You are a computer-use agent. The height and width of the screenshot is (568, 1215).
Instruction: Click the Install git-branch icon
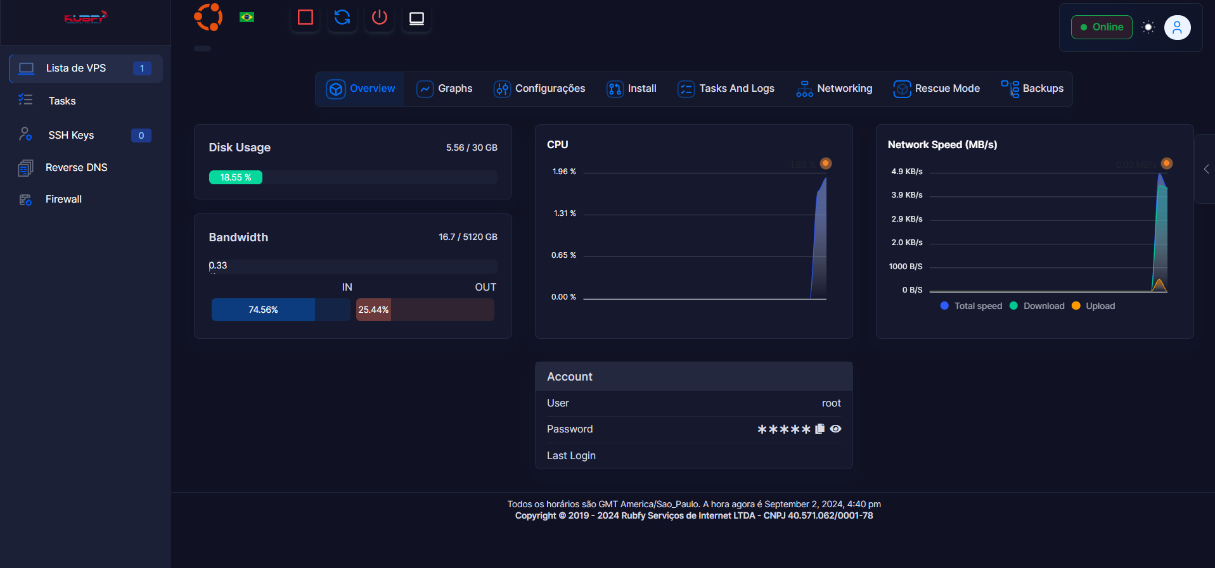615,89
